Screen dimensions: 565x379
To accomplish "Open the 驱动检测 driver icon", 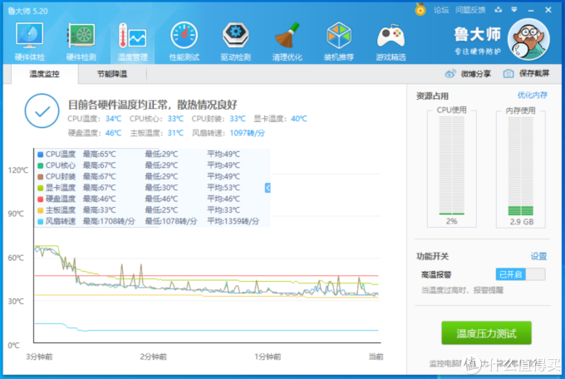I will pos(236,36).
